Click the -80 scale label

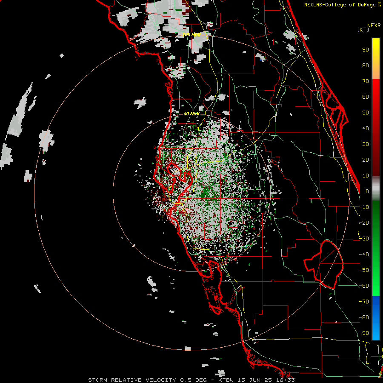[364, 317]
